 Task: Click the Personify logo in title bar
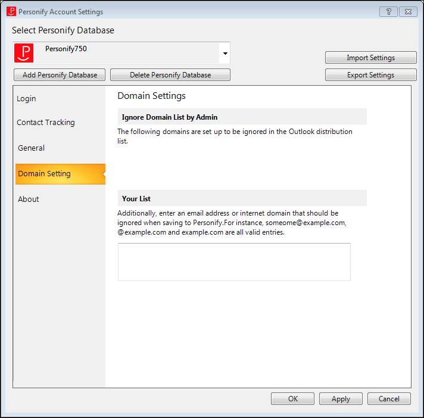[11, 12]
